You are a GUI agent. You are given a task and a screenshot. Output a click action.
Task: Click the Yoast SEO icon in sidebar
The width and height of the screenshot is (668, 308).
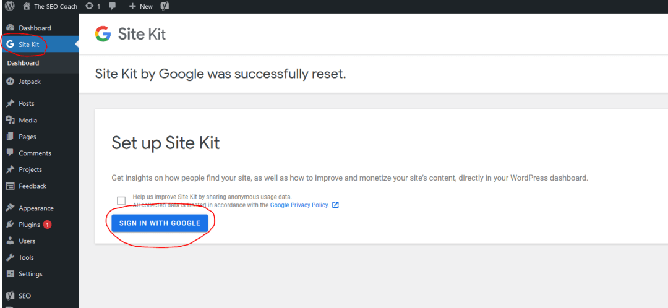pyautogui.click(x=11, y=296)
